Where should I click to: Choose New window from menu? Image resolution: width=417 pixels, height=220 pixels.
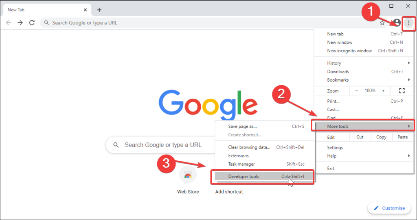[x=364, y=42]
